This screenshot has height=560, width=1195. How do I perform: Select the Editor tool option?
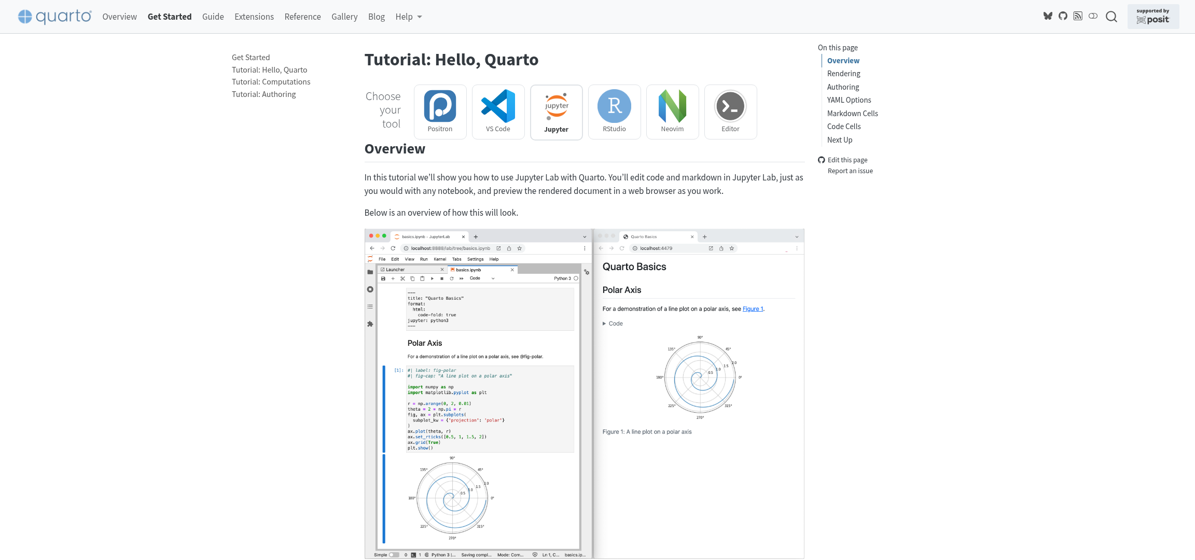click(730, 111)
